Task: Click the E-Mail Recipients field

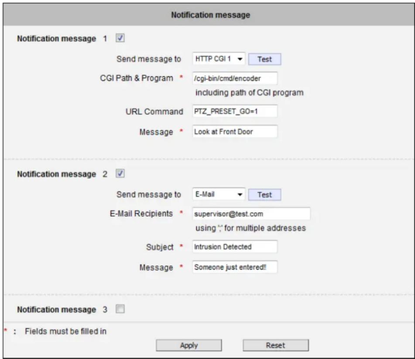Action: [251, 214]
